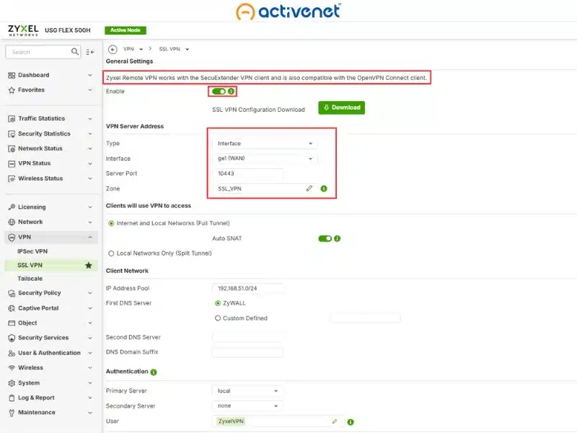Click the System gear icon
Image resolution: width=577 pixels, height=433 pixels.
point(12,383)
